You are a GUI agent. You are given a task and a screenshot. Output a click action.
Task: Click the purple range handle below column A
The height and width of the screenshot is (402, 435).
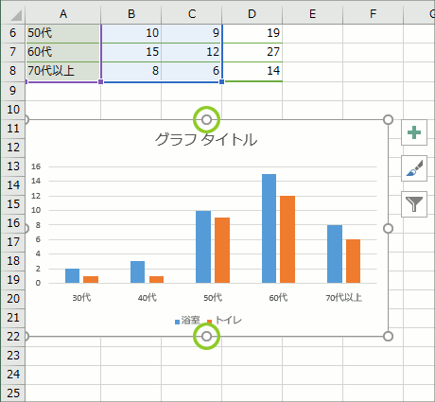pos(101,82)
